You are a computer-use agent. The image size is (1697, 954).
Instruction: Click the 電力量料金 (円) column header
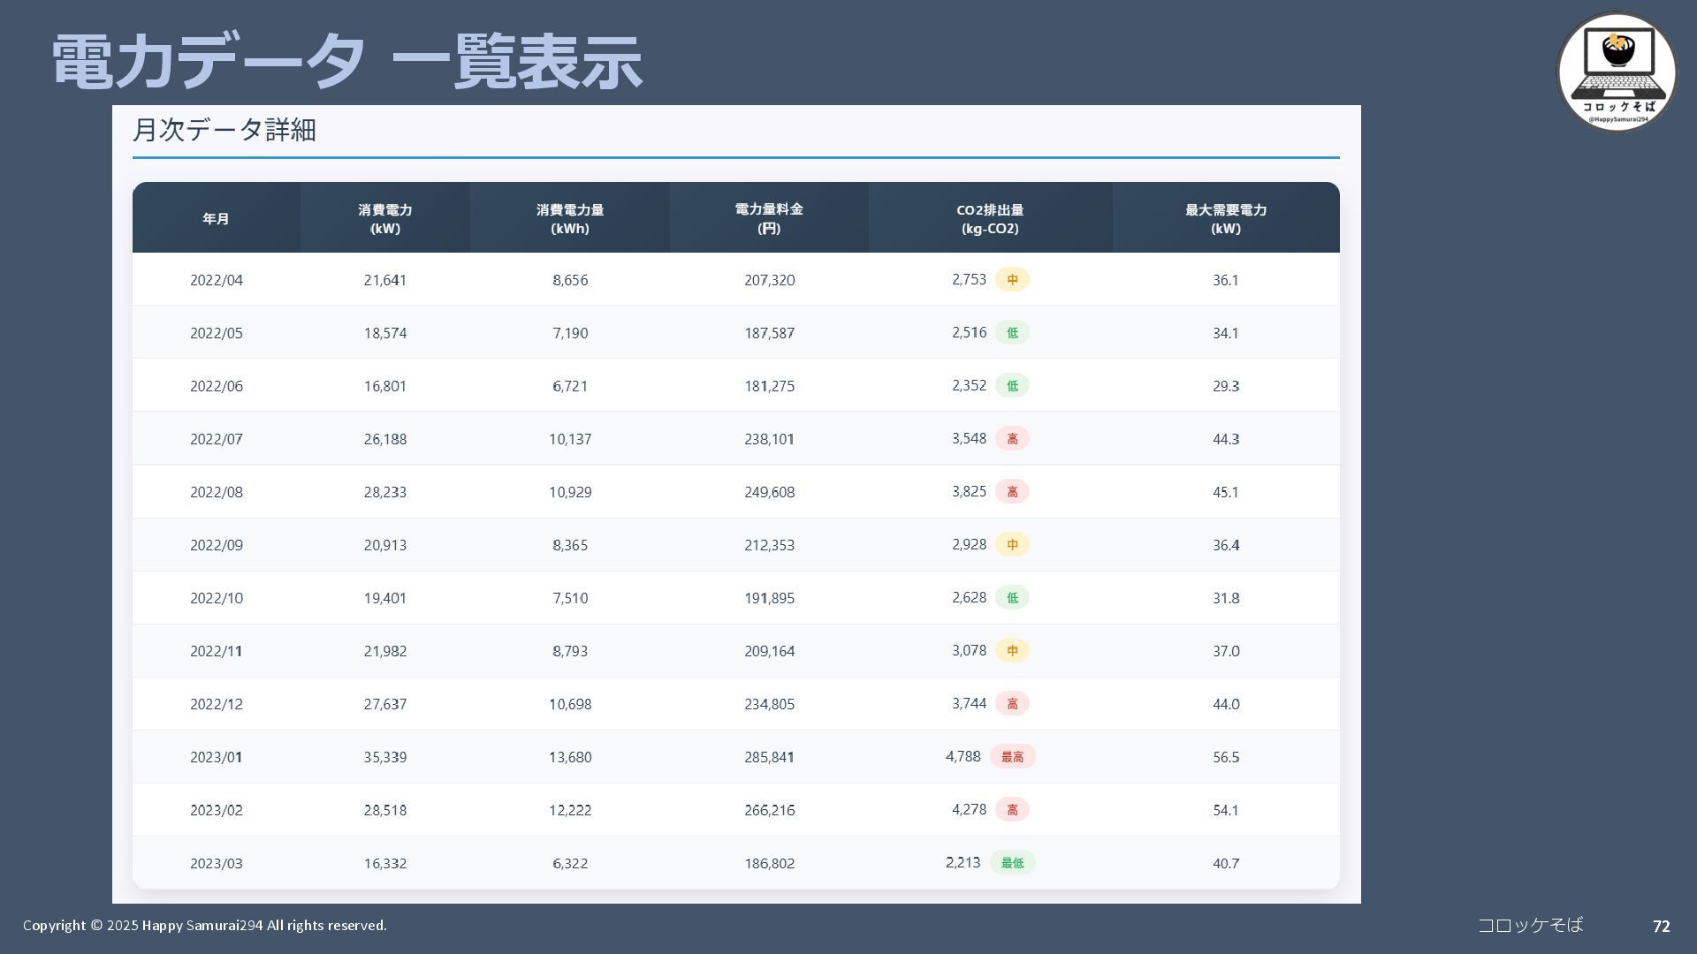point(769,218)
